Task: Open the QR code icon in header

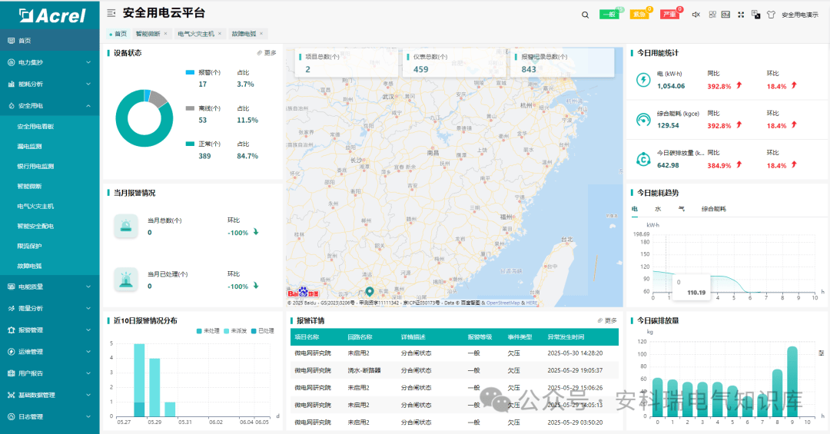Action: (712, 15)
